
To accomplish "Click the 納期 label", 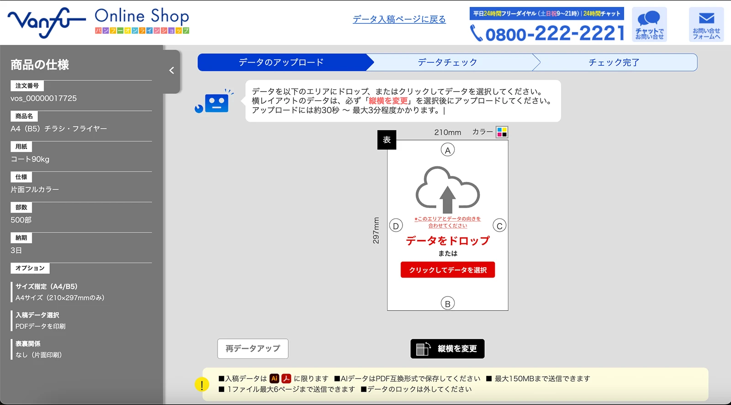I will pos(21,238).
